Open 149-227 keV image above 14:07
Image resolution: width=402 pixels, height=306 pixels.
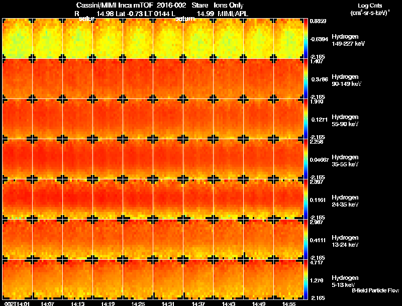47,39
